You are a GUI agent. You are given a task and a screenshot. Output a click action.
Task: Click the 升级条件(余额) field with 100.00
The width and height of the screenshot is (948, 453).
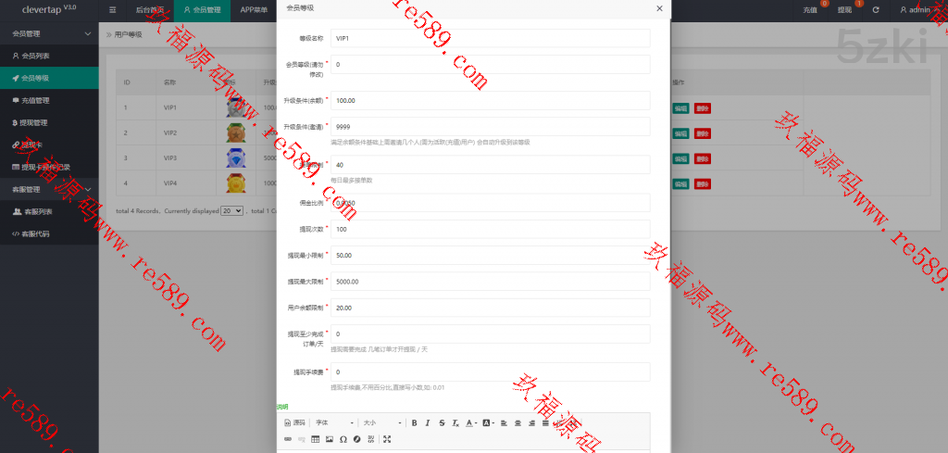[491, 100]
